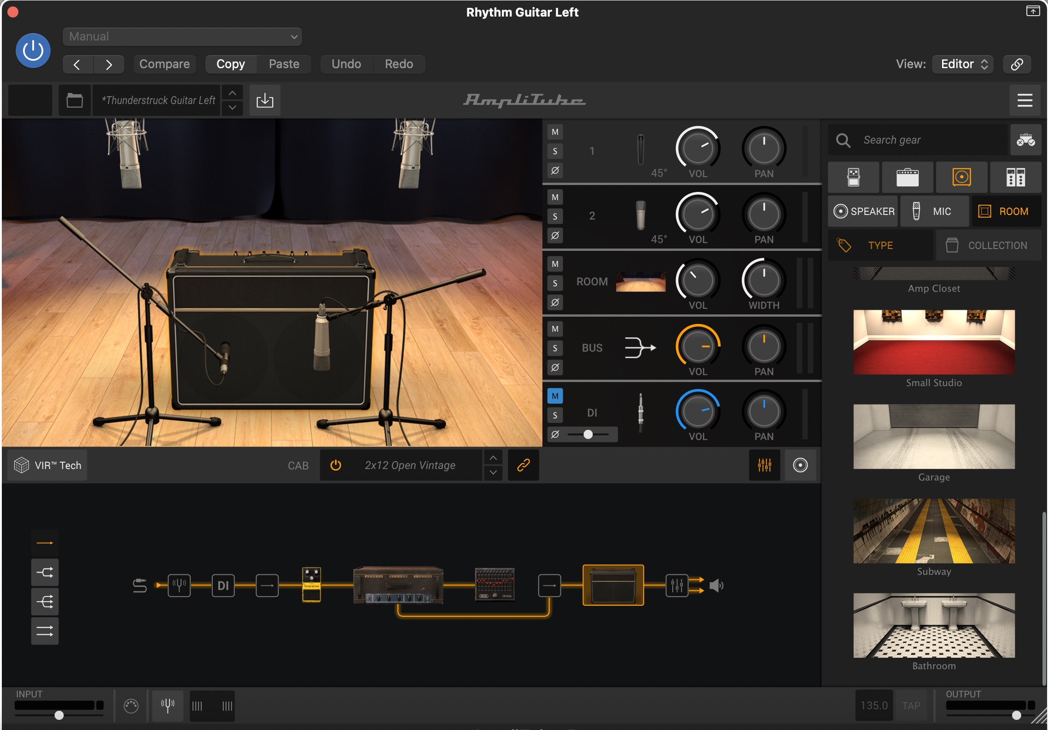Toggle the CAB power button
This screenshot has width=1048, height=730.
point(336,465)
